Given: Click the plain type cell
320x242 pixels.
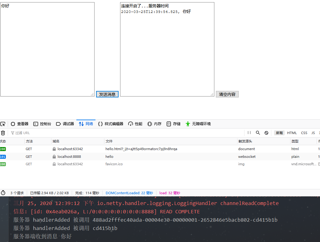Looking at the screenshot, I should tap(295, 157).
